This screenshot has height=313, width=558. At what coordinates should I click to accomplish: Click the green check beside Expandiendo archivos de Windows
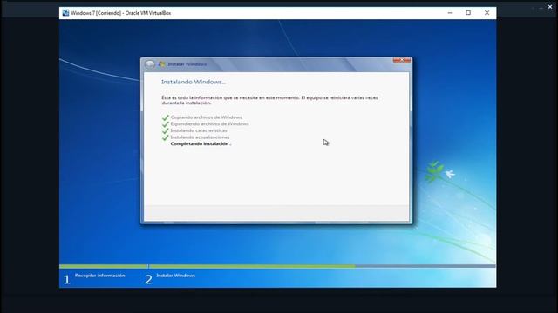coord(165,124)
